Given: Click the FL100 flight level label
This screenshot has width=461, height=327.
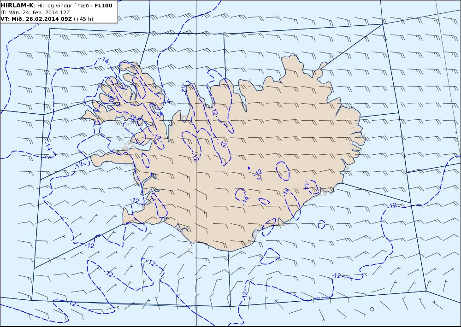Looking at the screenshot, I should point(103,6).
